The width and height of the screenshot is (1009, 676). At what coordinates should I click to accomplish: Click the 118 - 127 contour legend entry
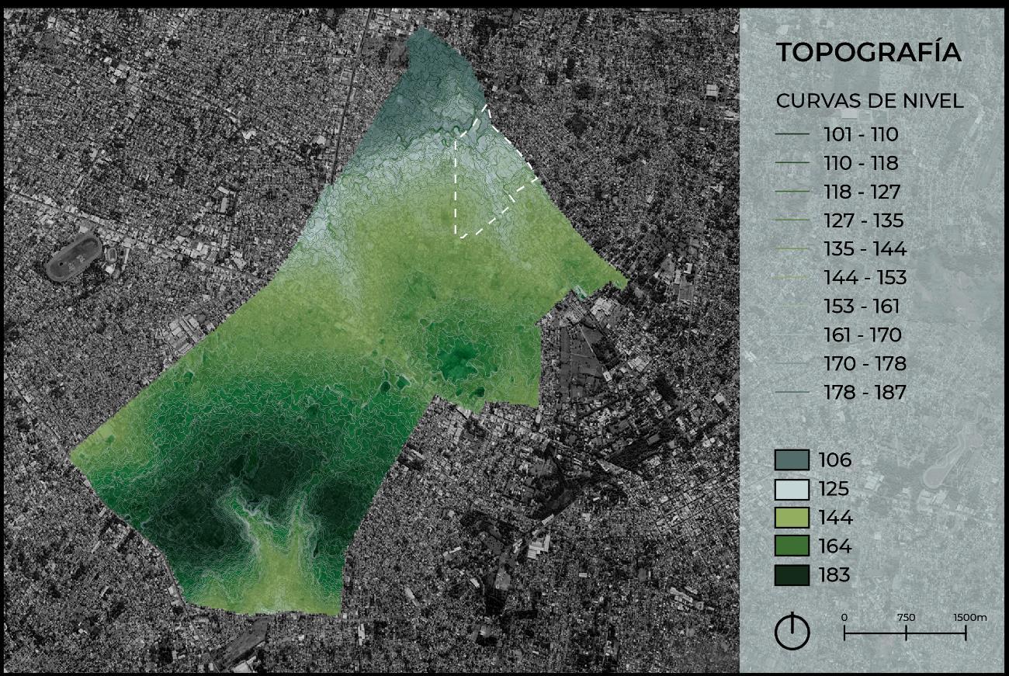838,192
